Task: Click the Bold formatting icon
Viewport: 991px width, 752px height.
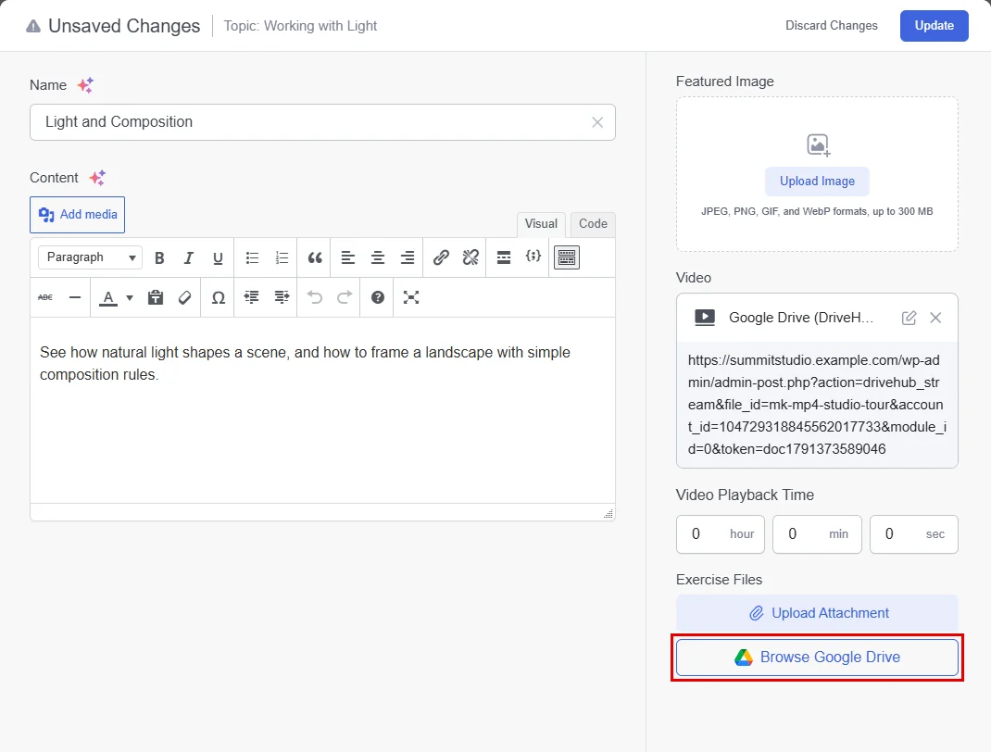Action: (x=159, y=257)
